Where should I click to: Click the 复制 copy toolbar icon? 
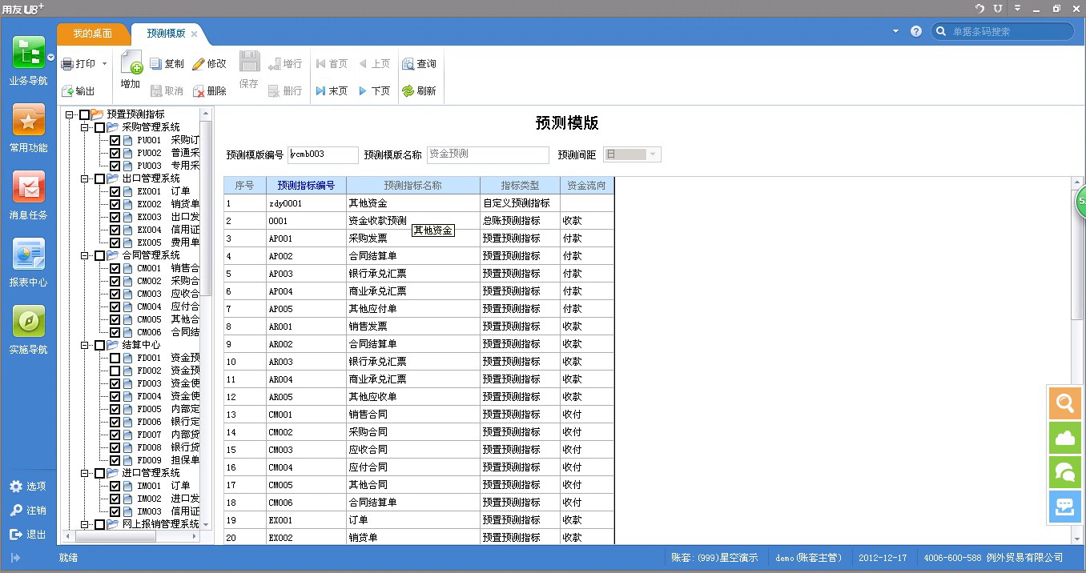156,64
